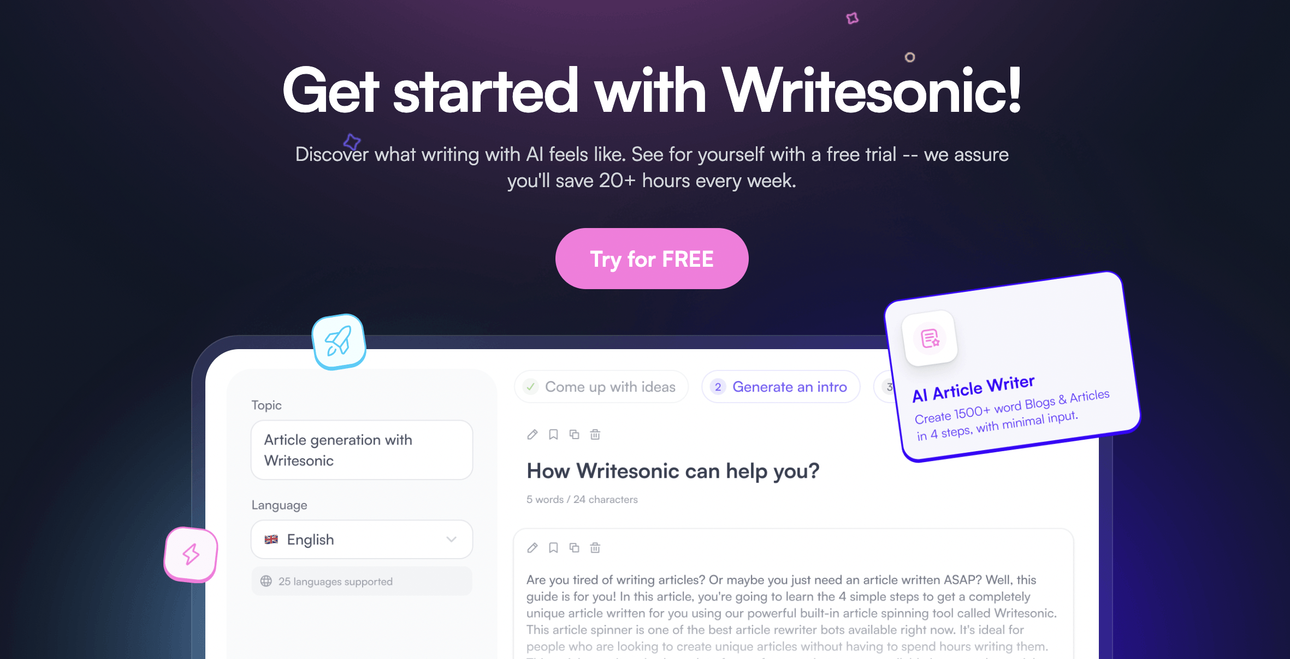This screenshot has width=1290, height=659.
Task: Click the green checkmark on the ideas step
Action: [530, 387]
